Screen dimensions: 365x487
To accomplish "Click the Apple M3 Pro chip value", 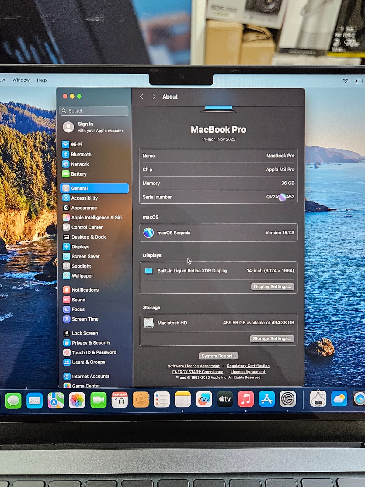I will pos(280,170).
